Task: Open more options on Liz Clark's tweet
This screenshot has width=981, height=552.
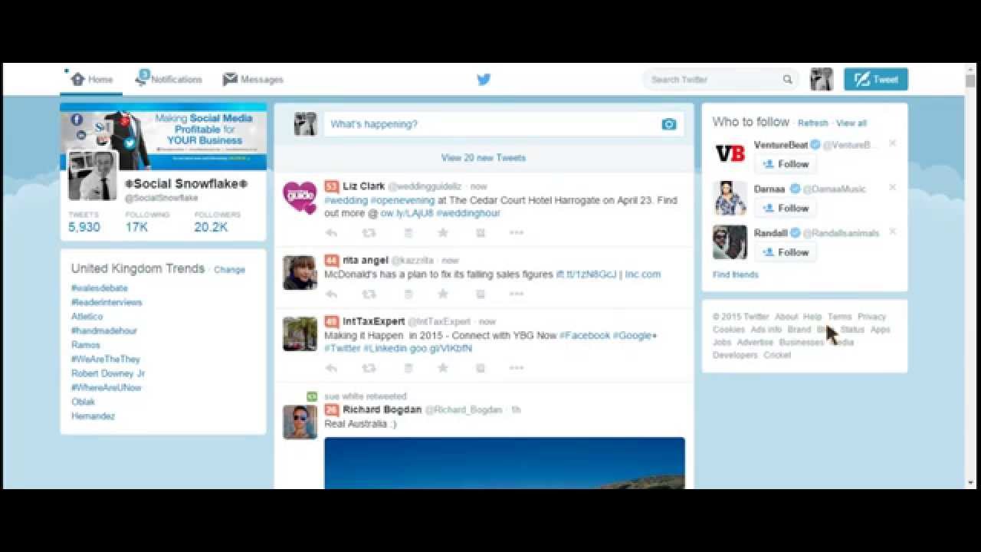Action: pyautogui.click(x=517, y=232)
